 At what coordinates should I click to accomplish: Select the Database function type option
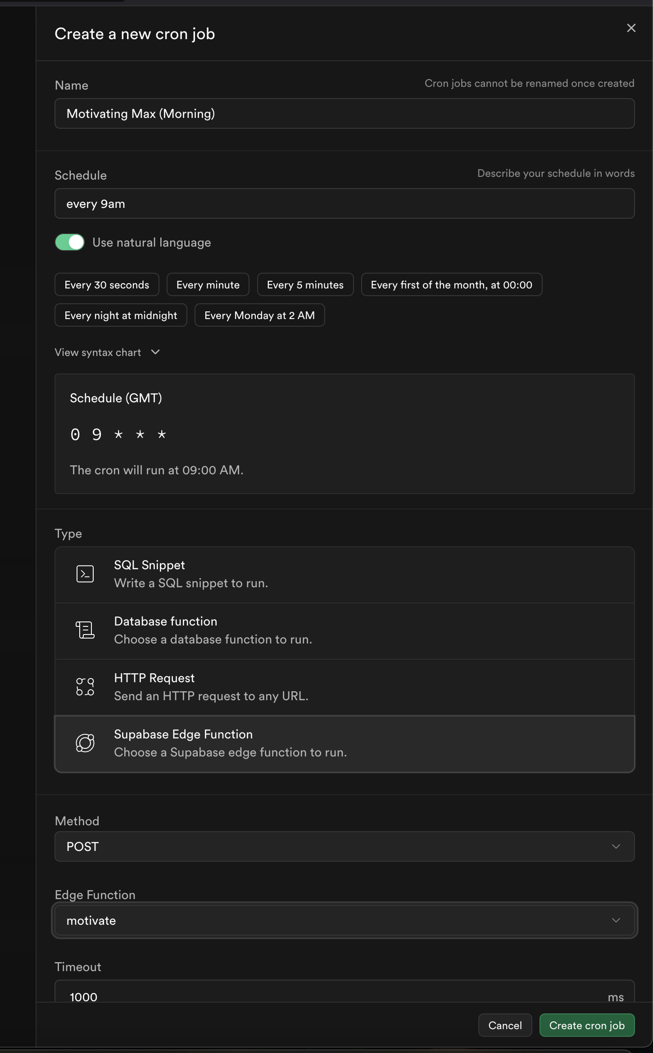click(x=345, y=630)
